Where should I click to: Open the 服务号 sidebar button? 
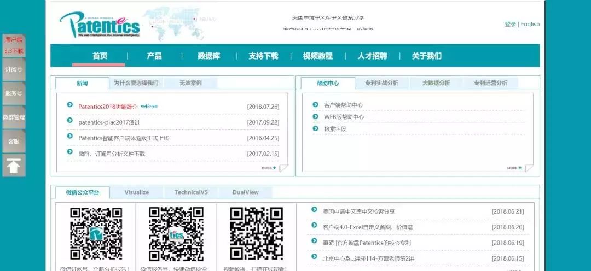[x=14, y=93]
